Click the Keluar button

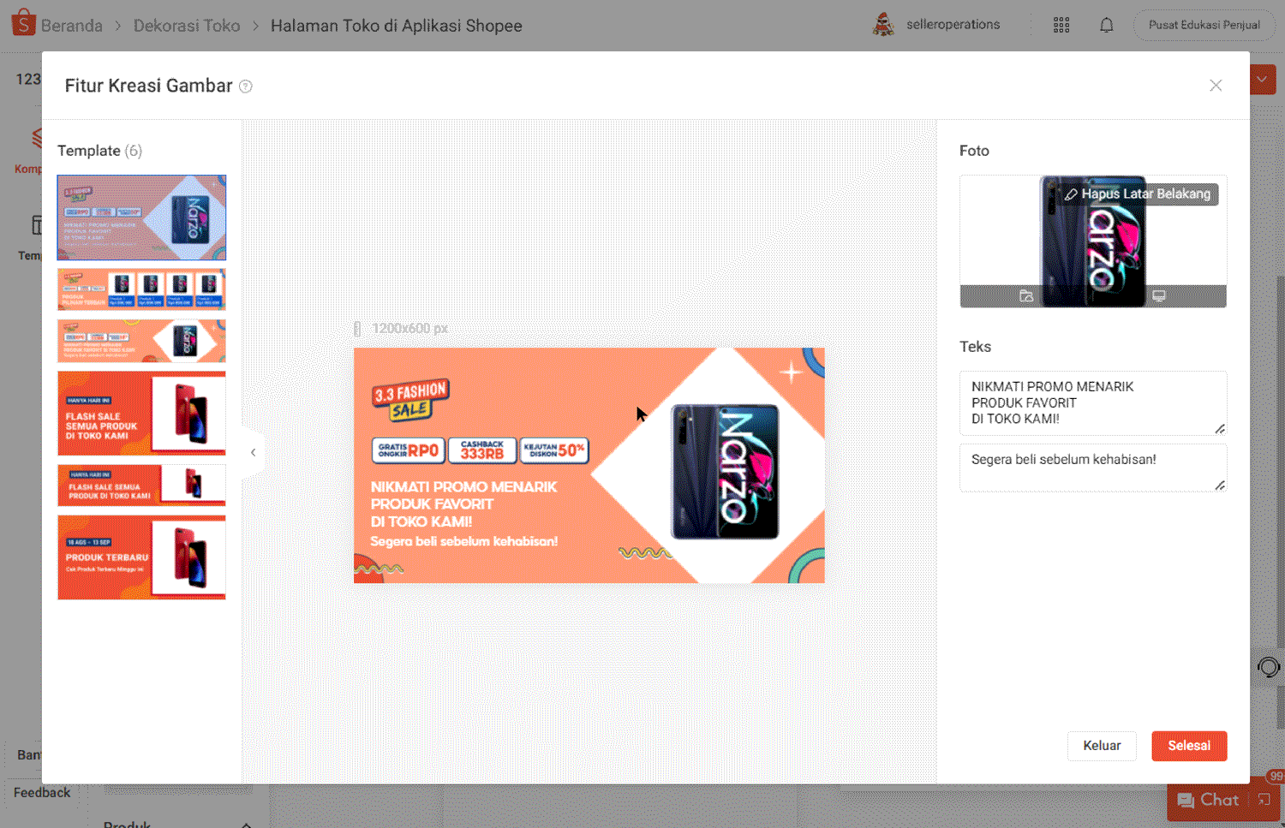coord(1102,746)
